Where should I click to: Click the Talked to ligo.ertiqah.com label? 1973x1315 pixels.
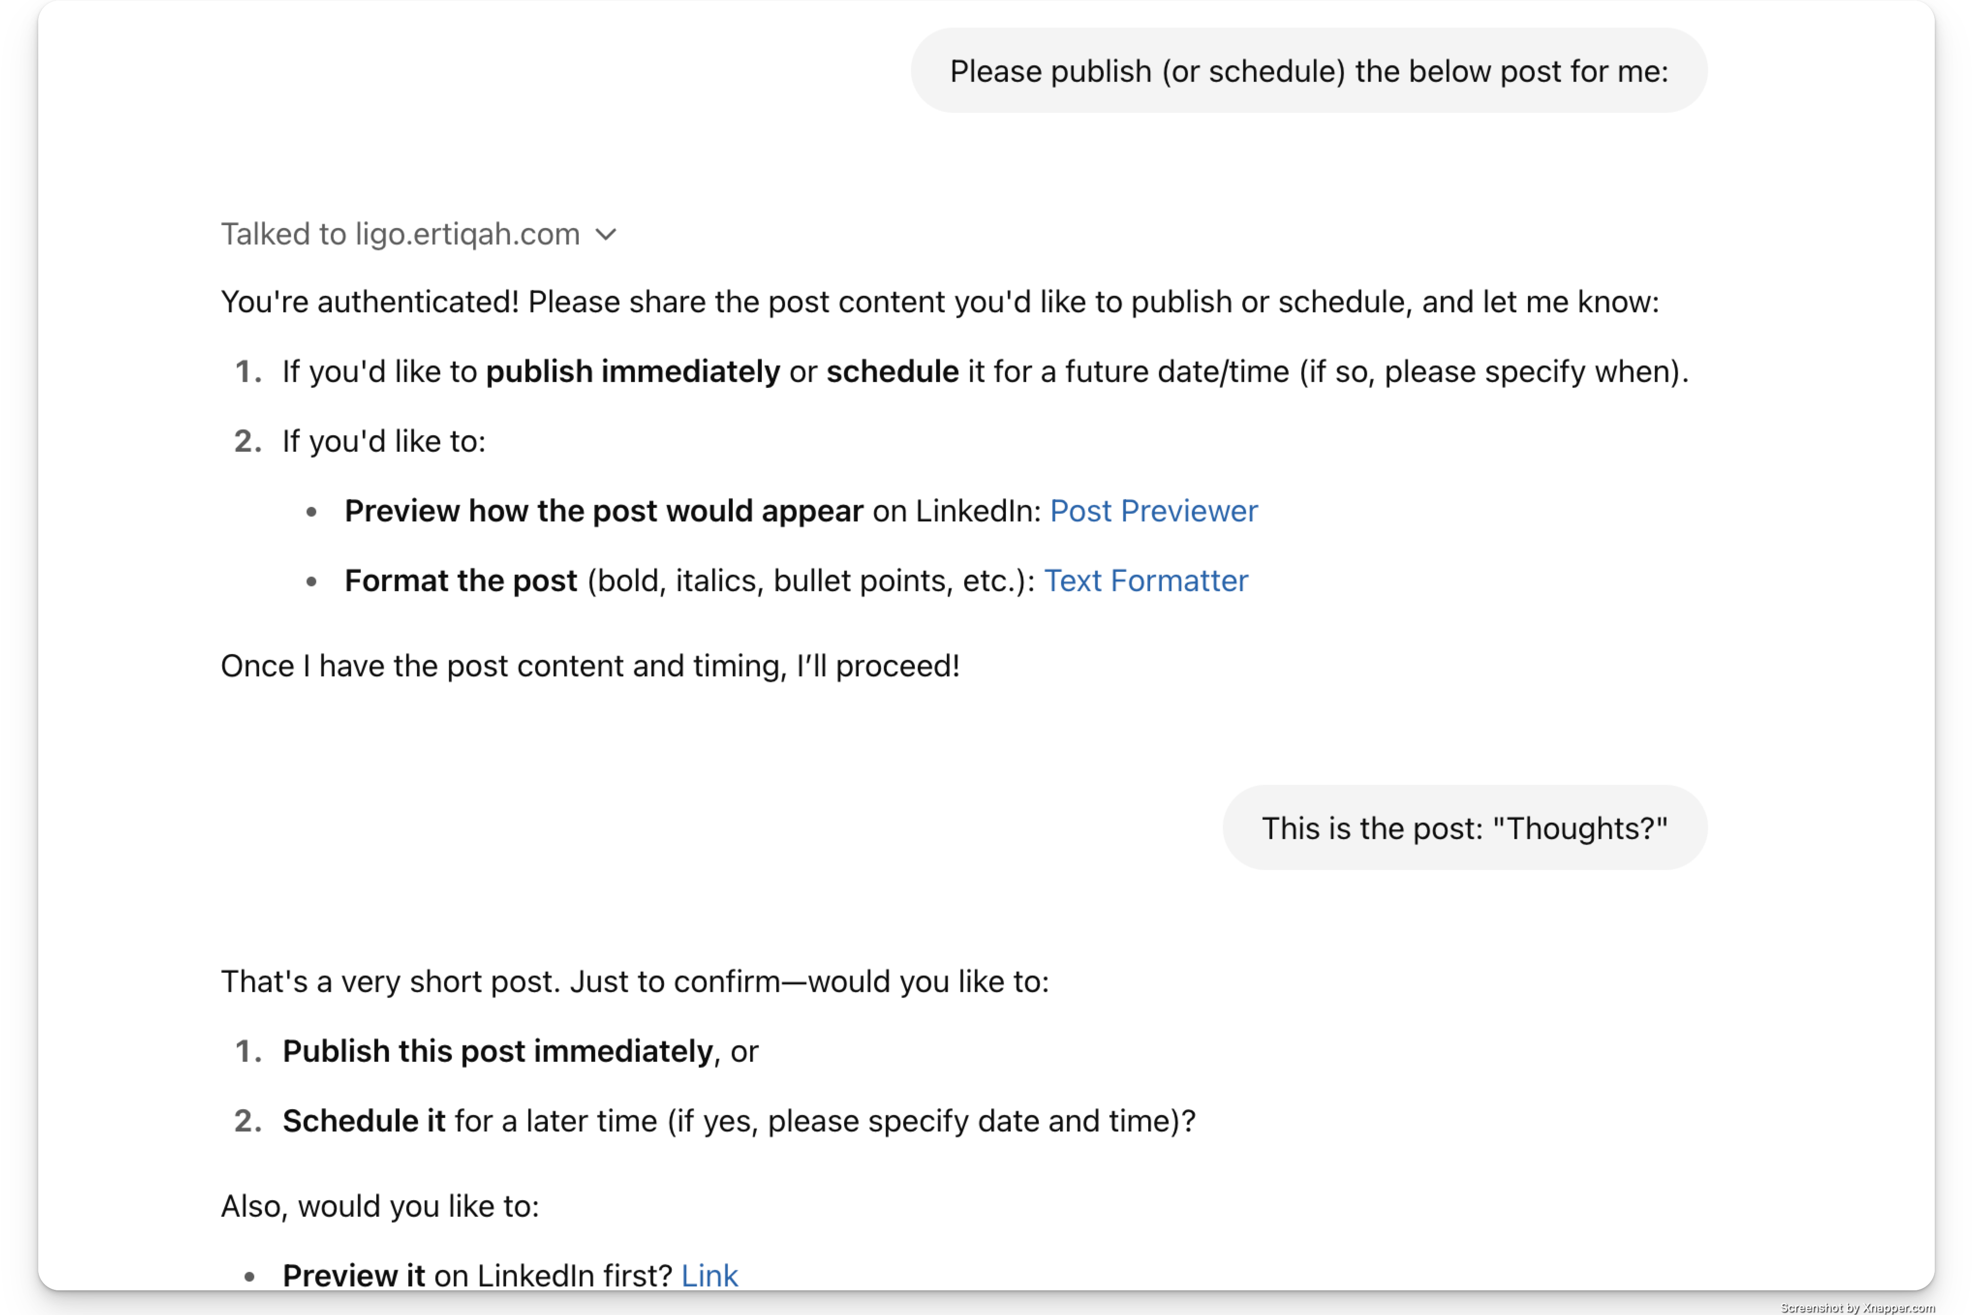coord(400,234)
